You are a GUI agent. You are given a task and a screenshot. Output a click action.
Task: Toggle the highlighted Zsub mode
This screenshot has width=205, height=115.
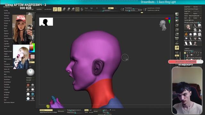point(111,8)
